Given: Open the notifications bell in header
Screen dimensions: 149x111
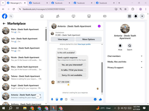Looking at the screenshot, I should click(136, 16).
